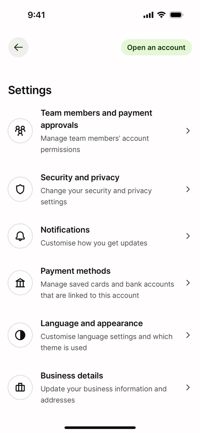Open the chevron beside Security and privacy
The height and width of the screenshot is (433, 200).
coord(188,190)
